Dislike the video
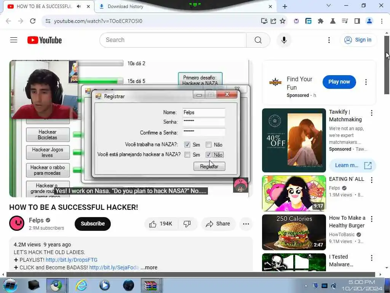Viewport: 390px width, 293px height. [x=187, y=224]
